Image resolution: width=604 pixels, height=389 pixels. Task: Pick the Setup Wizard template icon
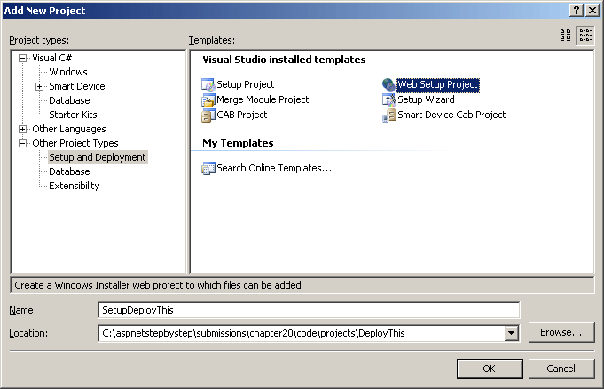tap(388, 100)
